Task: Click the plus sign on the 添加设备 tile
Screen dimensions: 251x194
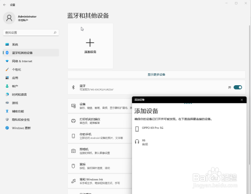Action: tap(90, 43)
